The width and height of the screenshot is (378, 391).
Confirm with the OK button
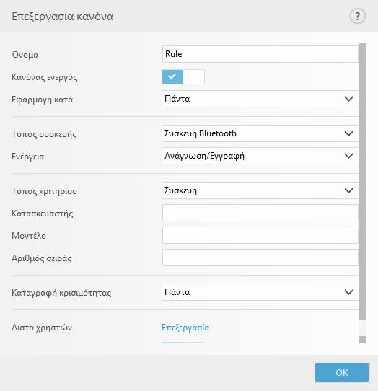(x=342, y=372)
